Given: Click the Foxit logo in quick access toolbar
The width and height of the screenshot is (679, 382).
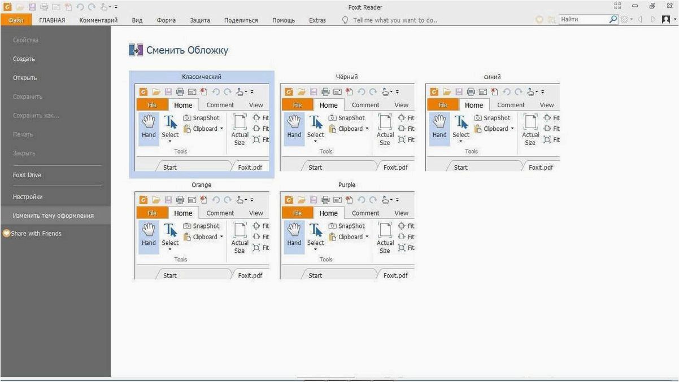Looking at the screenshot, I should [7, 7].
